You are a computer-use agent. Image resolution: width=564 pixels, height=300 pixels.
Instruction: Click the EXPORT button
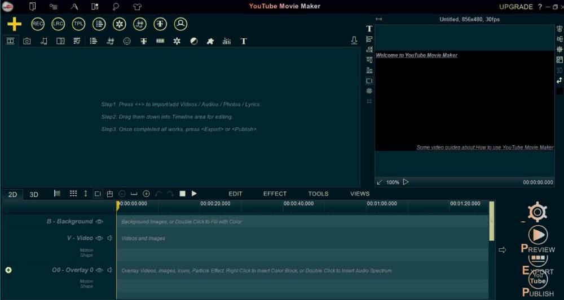point(537,266)
